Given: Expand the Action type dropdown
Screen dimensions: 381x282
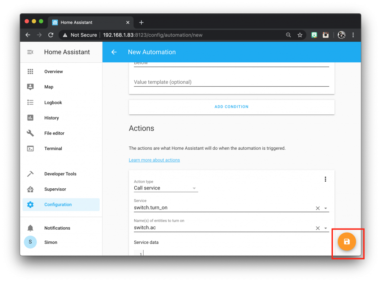Looking at the screenshot, I should click(x=166, y=188).
